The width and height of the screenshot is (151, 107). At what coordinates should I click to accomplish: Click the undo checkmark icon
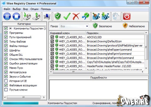(86, 16)
